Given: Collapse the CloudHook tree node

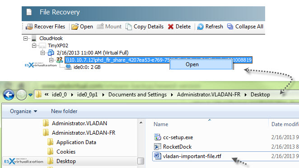Looking at the screenshot, I should pos(25,38).
